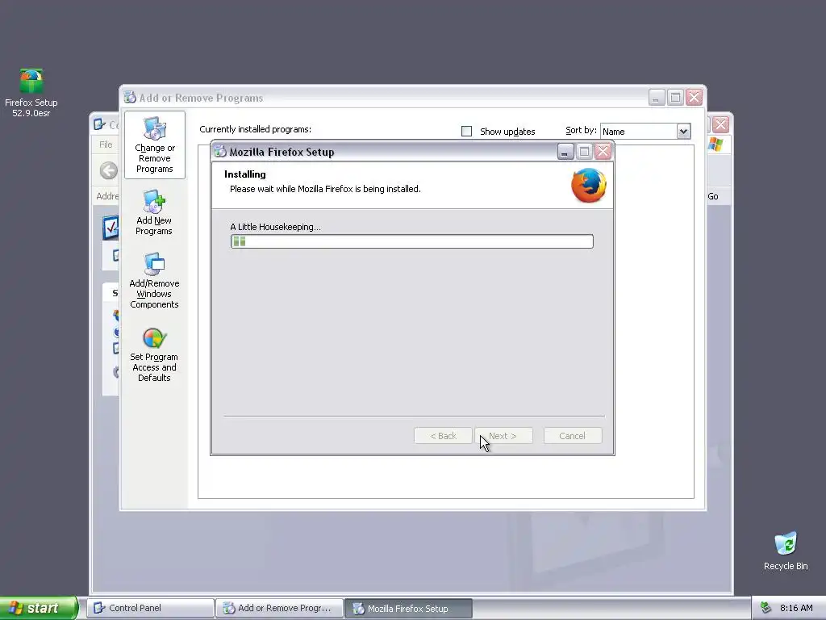
Task: Expand the Sort by Name dropdown
Action: (x=683, y=131)
